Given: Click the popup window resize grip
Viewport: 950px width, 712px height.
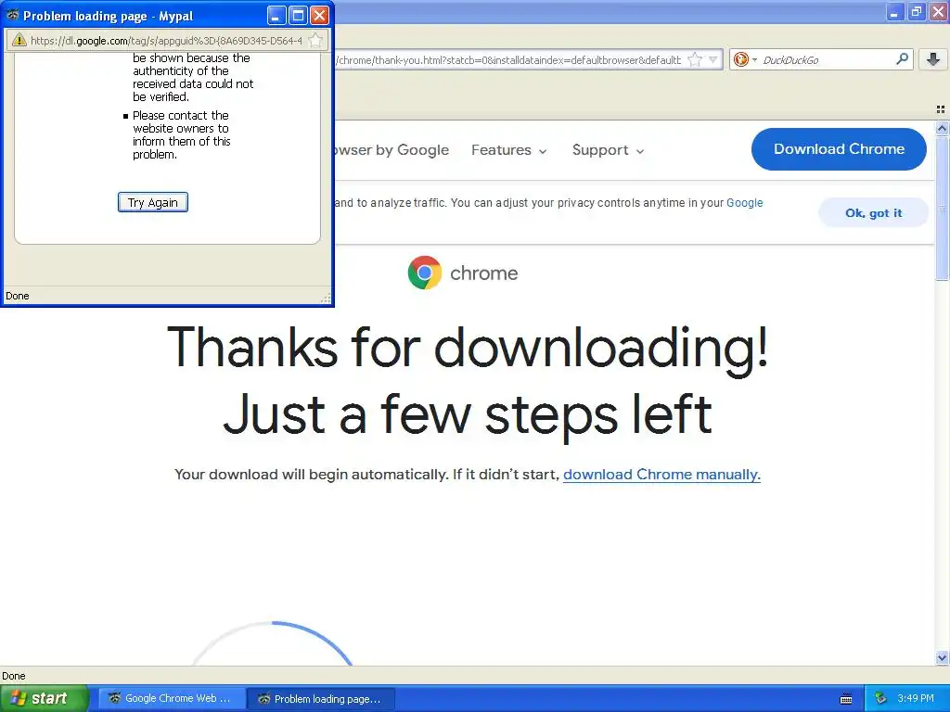Looking at the screenshot, I should pos(326,298).
